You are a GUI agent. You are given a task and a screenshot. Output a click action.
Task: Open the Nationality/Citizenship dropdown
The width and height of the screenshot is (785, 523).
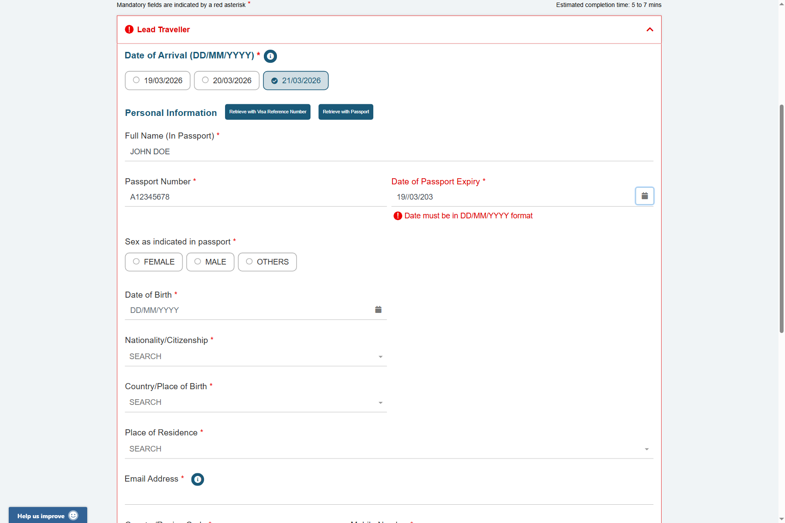point(256,357)
